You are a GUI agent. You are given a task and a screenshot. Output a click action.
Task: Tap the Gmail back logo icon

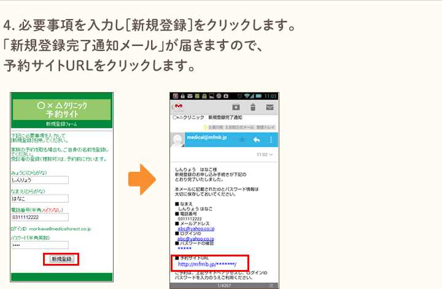[179, 107]
